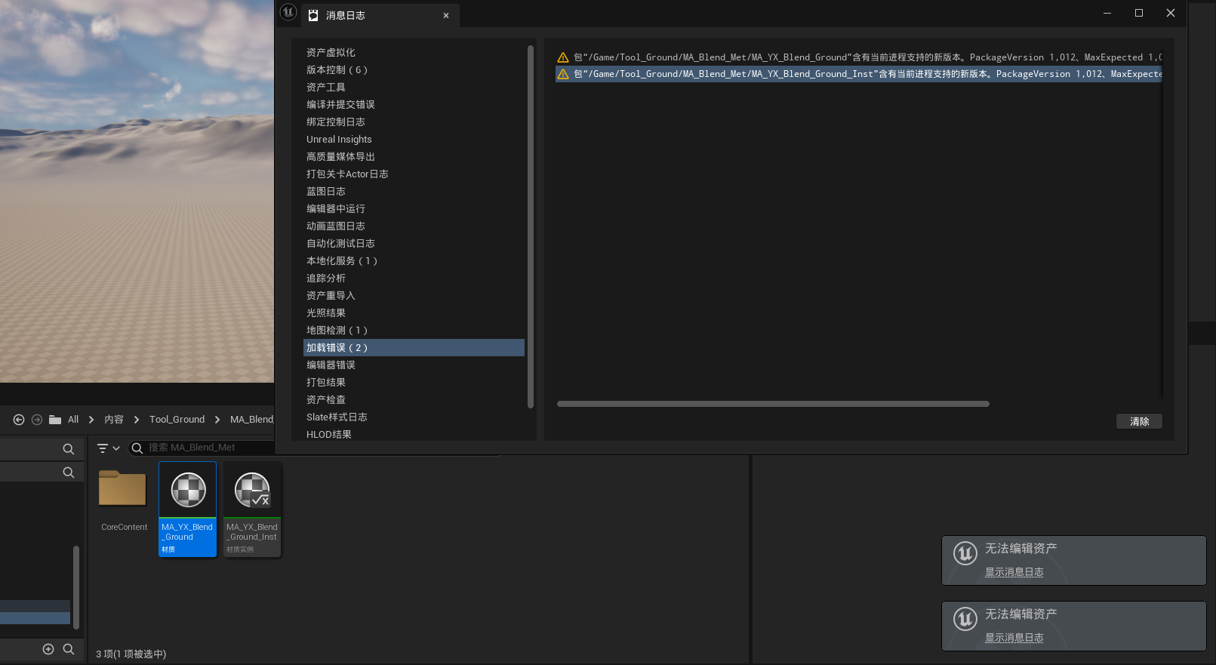Screen dimensions: 1216x665
Task: Switch to the 消息日志 tab
Action: click(380, 15)
